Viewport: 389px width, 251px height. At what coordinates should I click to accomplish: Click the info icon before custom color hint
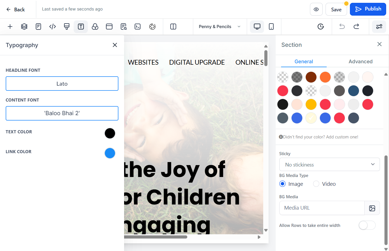[x=281, y=137]
